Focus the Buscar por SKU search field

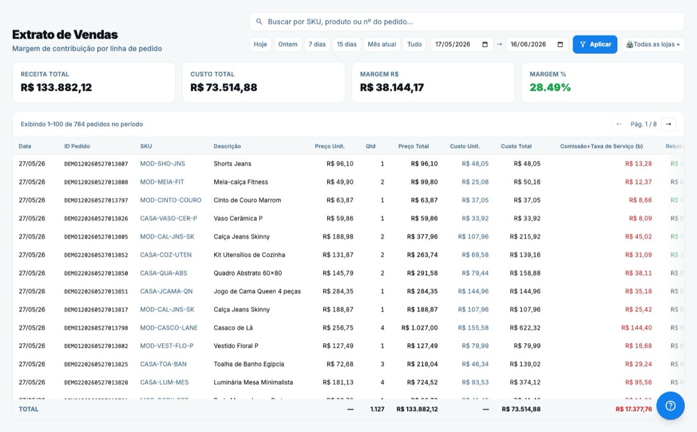pyautogui.click(x=467, y=21)
